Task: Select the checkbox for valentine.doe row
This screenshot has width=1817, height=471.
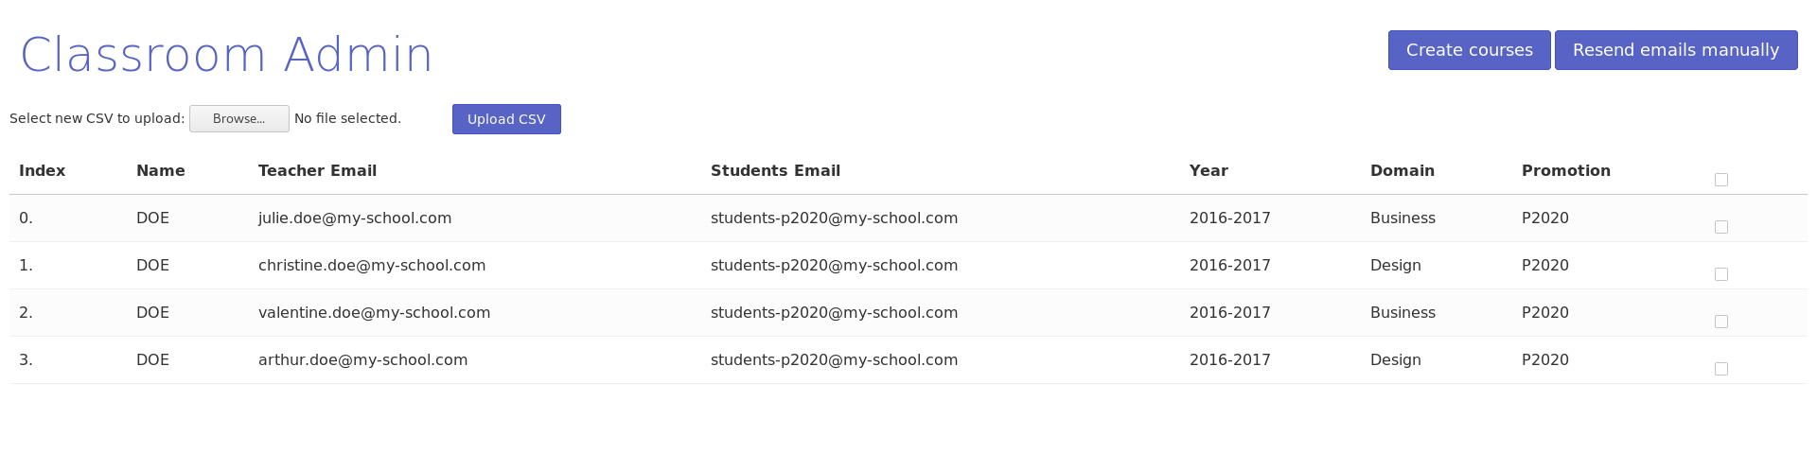Action: (x=1720, y=322)
